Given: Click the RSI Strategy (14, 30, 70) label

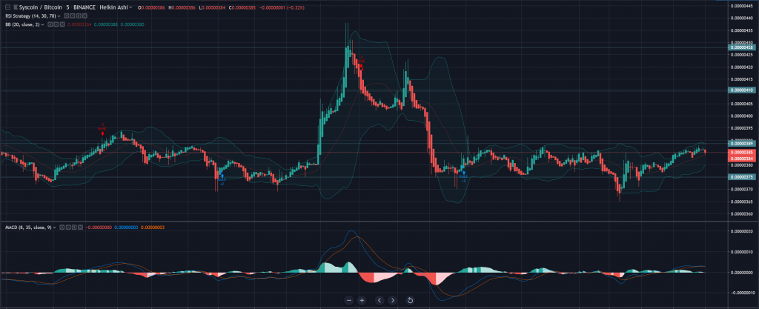Looking at the screenshot, I should (x=31, y=16).
